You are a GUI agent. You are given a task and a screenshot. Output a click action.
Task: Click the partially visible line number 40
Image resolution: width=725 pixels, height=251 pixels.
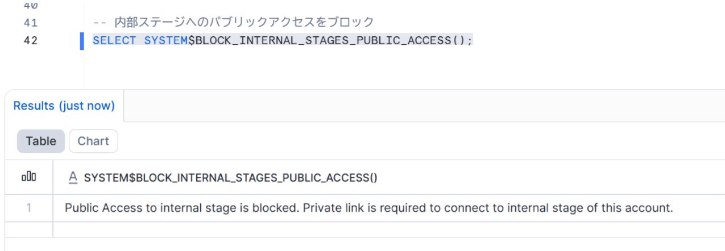31,6
